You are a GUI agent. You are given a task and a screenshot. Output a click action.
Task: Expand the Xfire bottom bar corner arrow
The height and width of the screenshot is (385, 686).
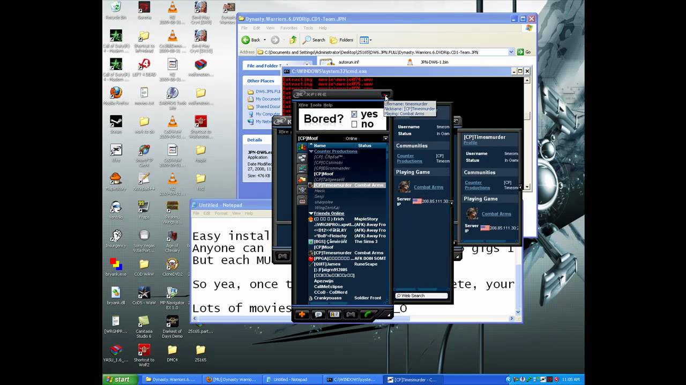click(x=389, y=315)
